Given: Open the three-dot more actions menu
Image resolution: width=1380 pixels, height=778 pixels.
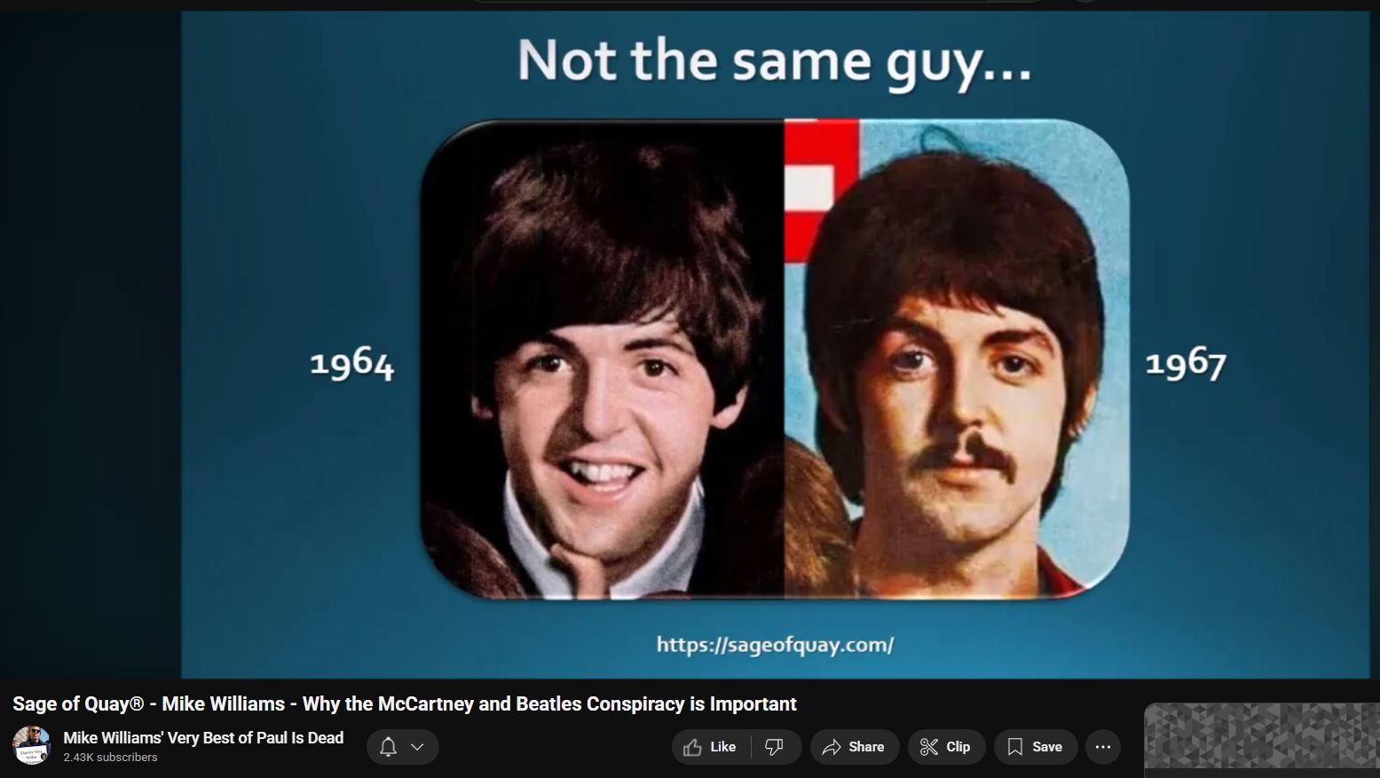Looking at the screenshot, I should click(x=1103, y=747).
